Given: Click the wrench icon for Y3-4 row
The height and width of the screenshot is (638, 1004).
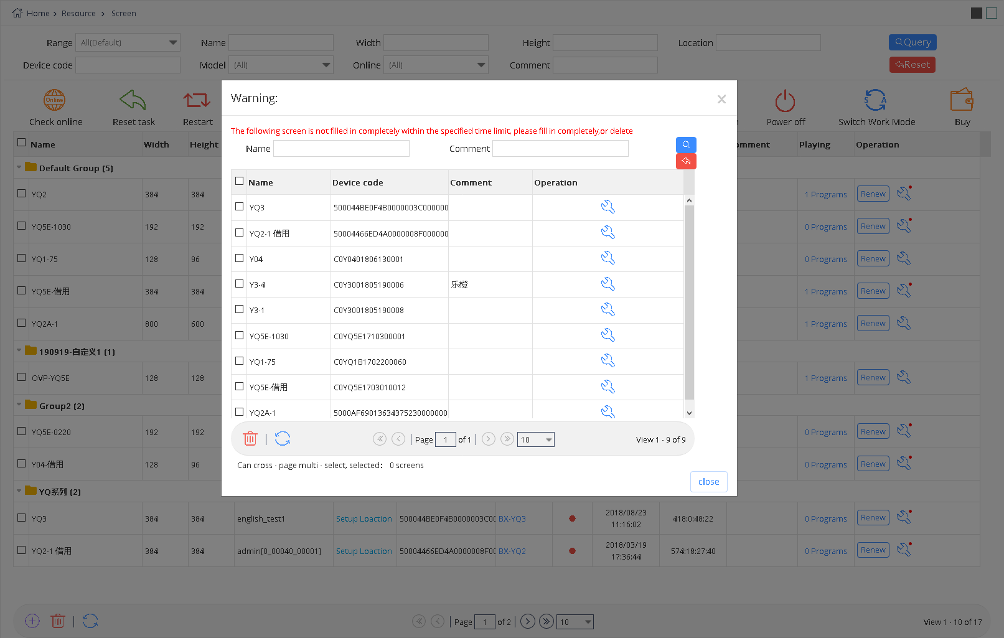Looking at the screenshot, I should pos(608,284).
